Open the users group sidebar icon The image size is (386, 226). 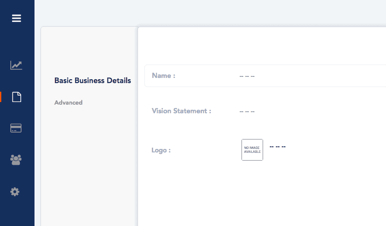point(16,160)
